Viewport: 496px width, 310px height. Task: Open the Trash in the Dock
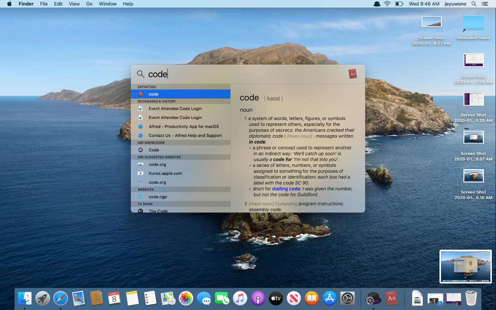[471, 298]
